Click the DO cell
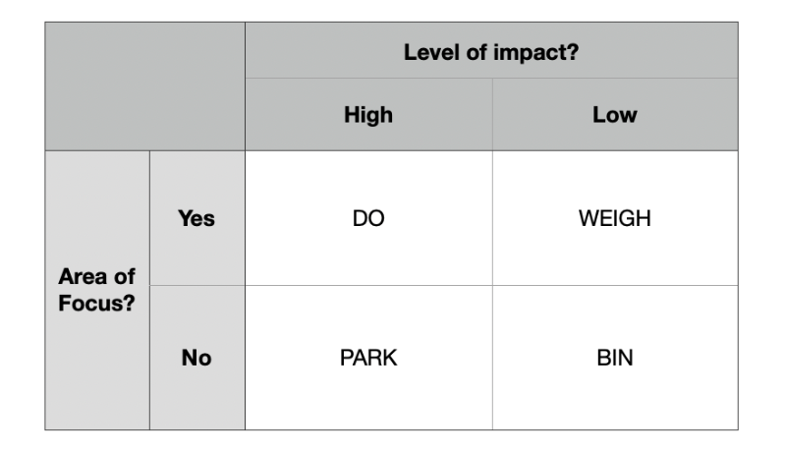Viewport: 786px width, 452px height. pyautogui.click(x=368, y=218)
